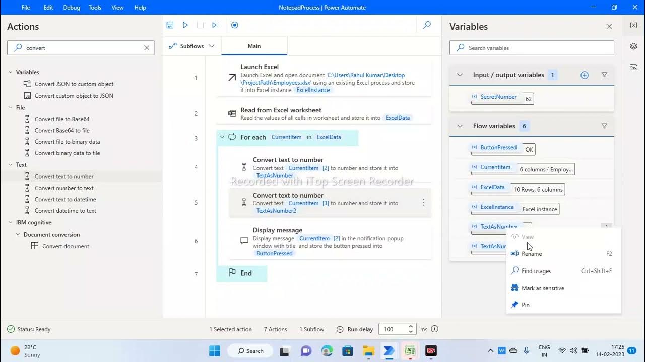This screenshot has width=645, height=362.
Task: Close the Variables panel
Action: 609,26
